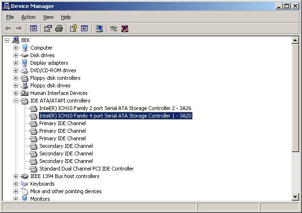The height and width of the screenshot is (213, 302).
Task: Click Scan for hardware changes icon
Action: pos(99,28)
